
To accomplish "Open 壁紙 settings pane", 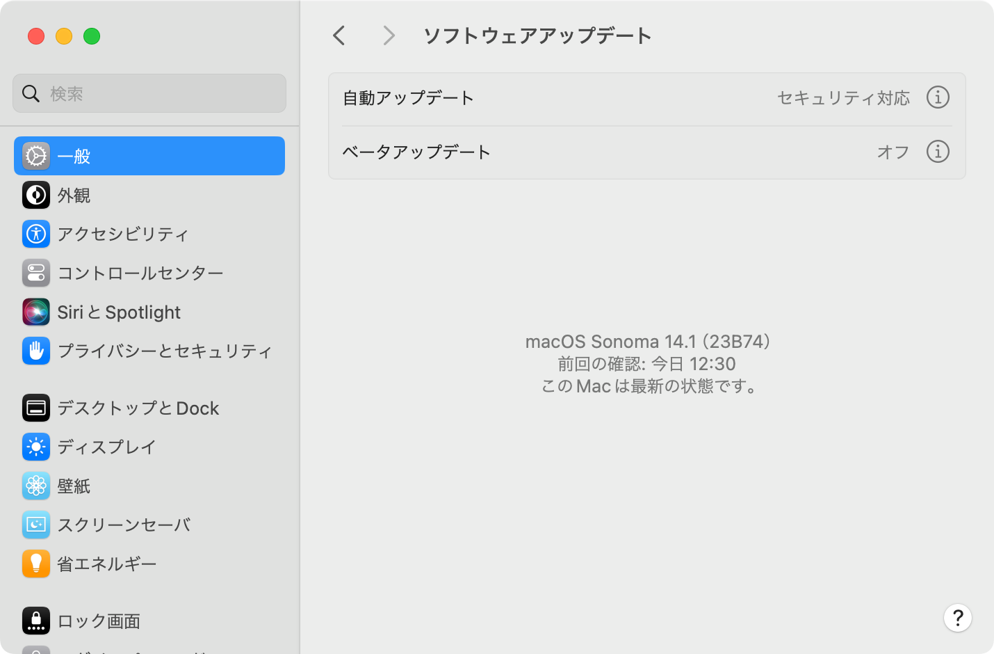I will click(x=149, y=486).
